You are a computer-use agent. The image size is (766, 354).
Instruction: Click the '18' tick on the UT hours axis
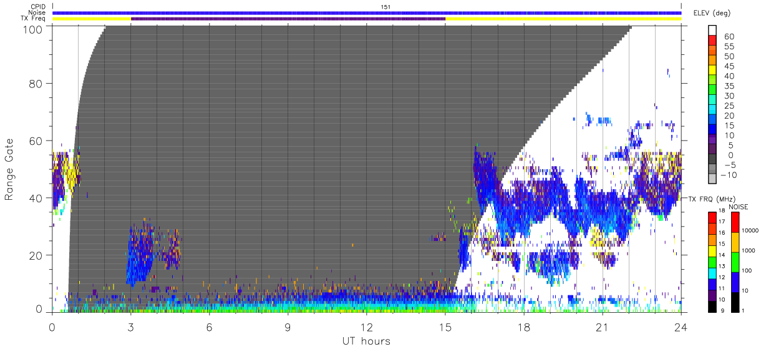524,327
